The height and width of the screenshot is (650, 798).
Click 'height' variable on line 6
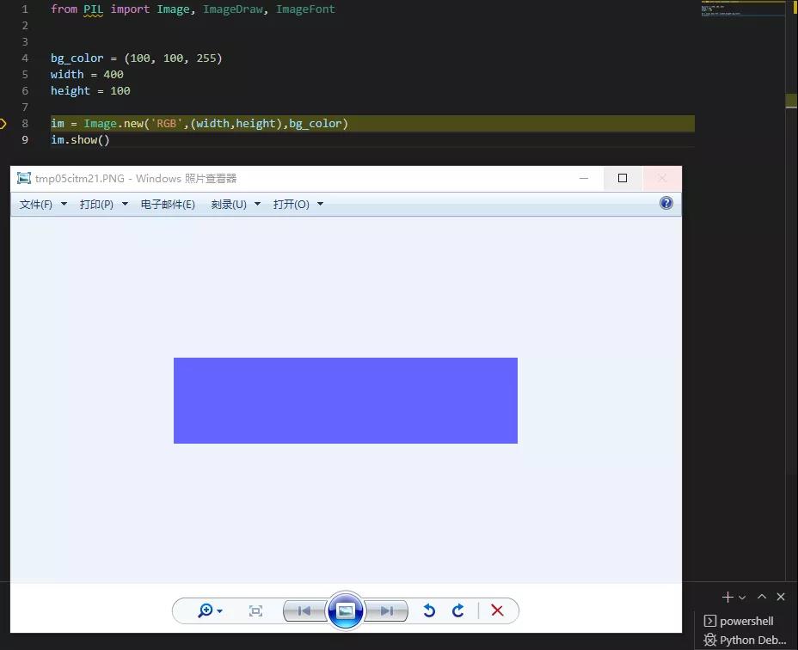point(71,91)
